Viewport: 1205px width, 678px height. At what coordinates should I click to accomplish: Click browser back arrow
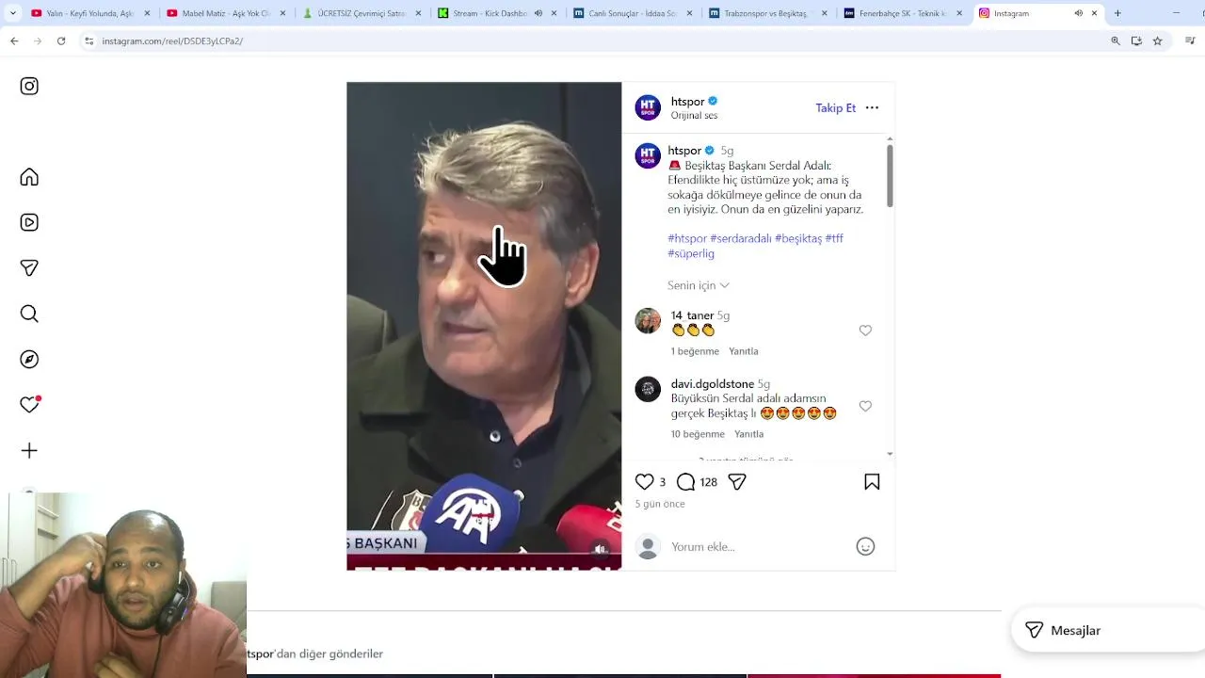coord(14,40)
